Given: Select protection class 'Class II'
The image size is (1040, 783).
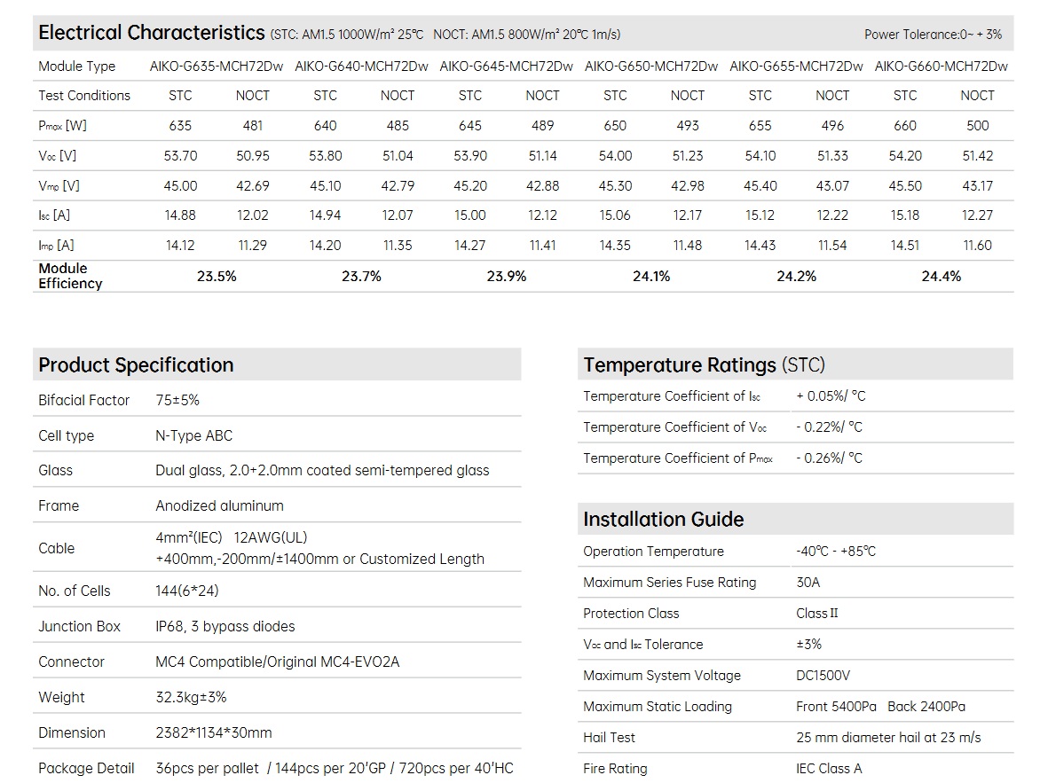Looking at the screenshot, I should 817,614.
